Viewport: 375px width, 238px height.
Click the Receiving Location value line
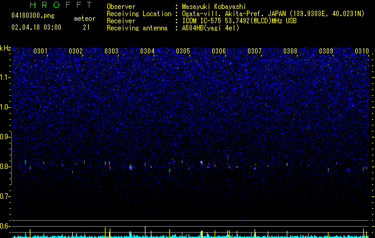click(x=273, y=14)
